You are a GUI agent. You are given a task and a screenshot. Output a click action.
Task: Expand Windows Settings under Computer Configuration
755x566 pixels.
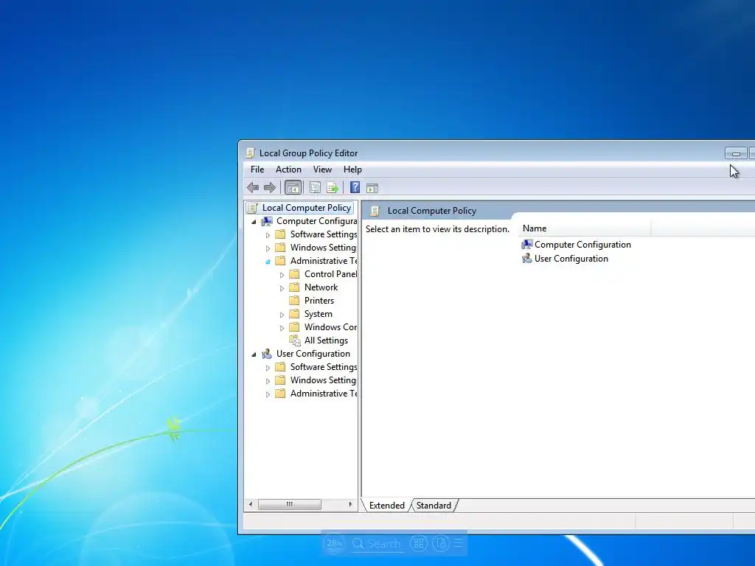[268, 248]
